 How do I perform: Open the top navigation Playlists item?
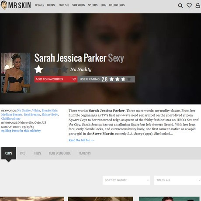point(64,5)
